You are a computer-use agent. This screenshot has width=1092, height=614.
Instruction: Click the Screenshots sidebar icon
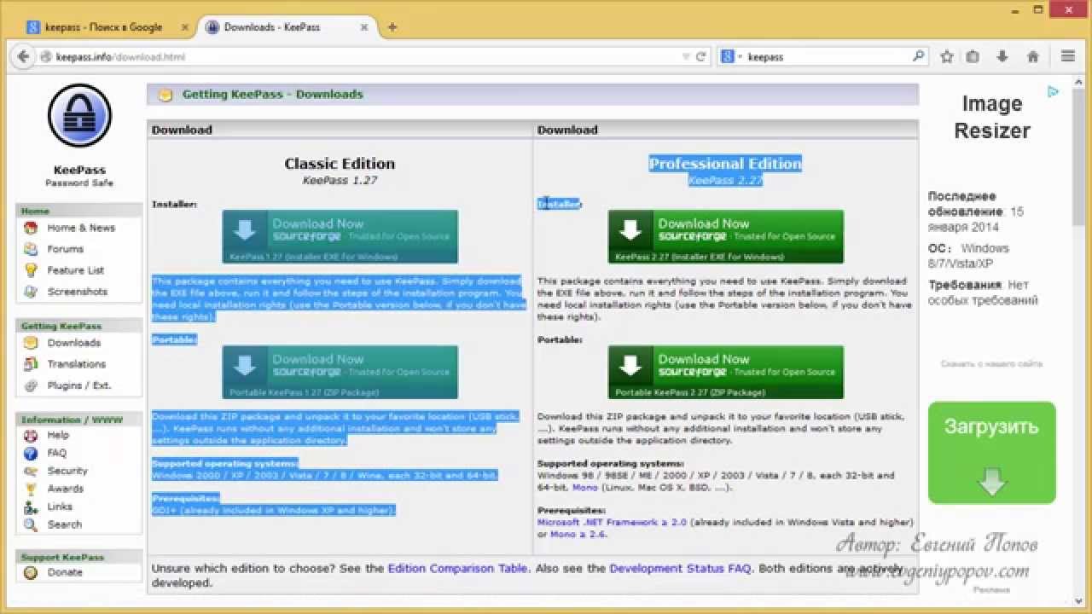[x=31, y=292]
